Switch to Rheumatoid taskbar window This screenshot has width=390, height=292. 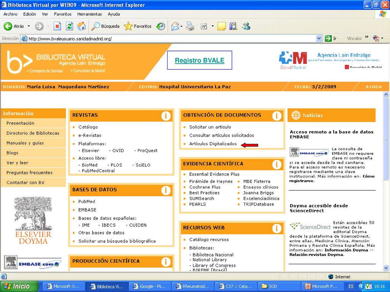[x=193, y=286]
